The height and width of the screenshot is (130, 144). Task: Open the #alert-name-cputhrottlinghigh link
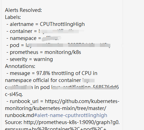(70, 115)
